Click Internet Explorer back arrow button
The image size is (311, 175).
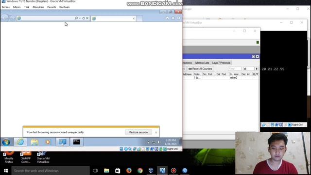[5, 18]
